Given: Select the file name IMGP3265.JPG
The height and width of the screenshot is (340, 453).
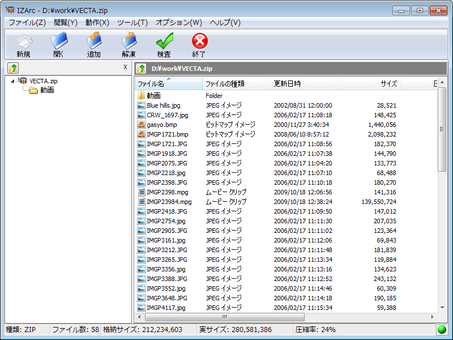Looking at the screenshot, I should pos(166,260).
